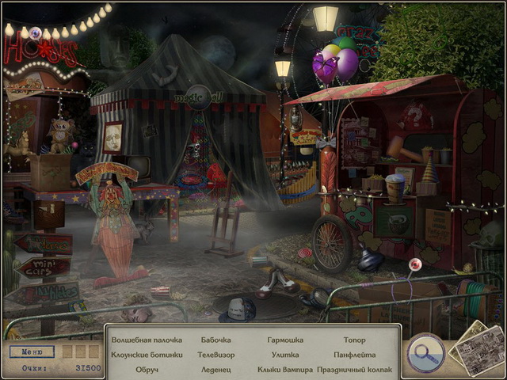
Task: Pick the pink spiral lollipop by the wheel
Action: point(305,253)
